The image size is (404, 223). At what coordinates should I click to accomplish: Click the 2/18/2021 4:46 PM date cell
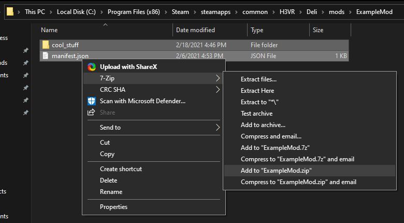[201, 45]
